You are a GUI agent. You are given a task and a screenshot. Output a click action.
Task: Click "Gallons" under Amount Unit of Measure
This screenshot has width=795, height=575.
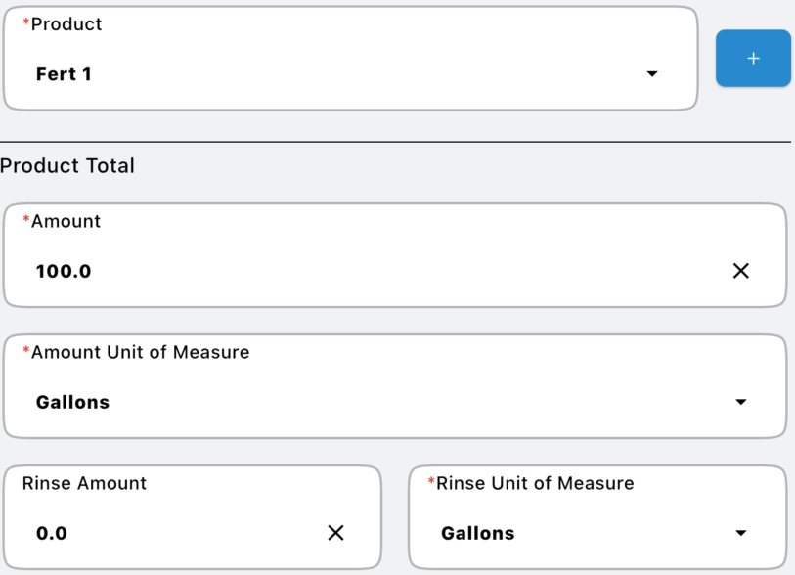point(72,402)
